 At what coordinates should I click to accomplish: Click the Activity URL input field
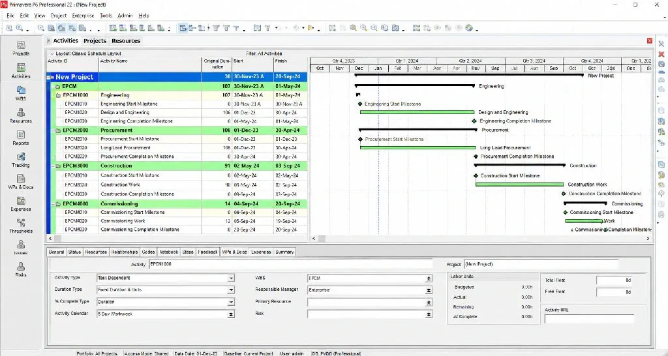click(589, 319)
